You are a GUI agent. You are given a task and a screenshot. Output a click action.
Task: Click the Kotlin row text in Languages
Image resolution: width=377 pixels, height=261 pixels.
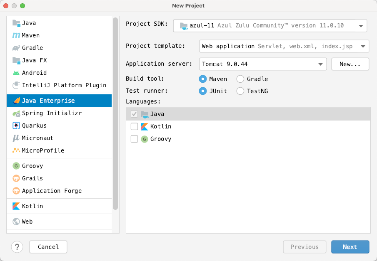(x=161, y=126)
